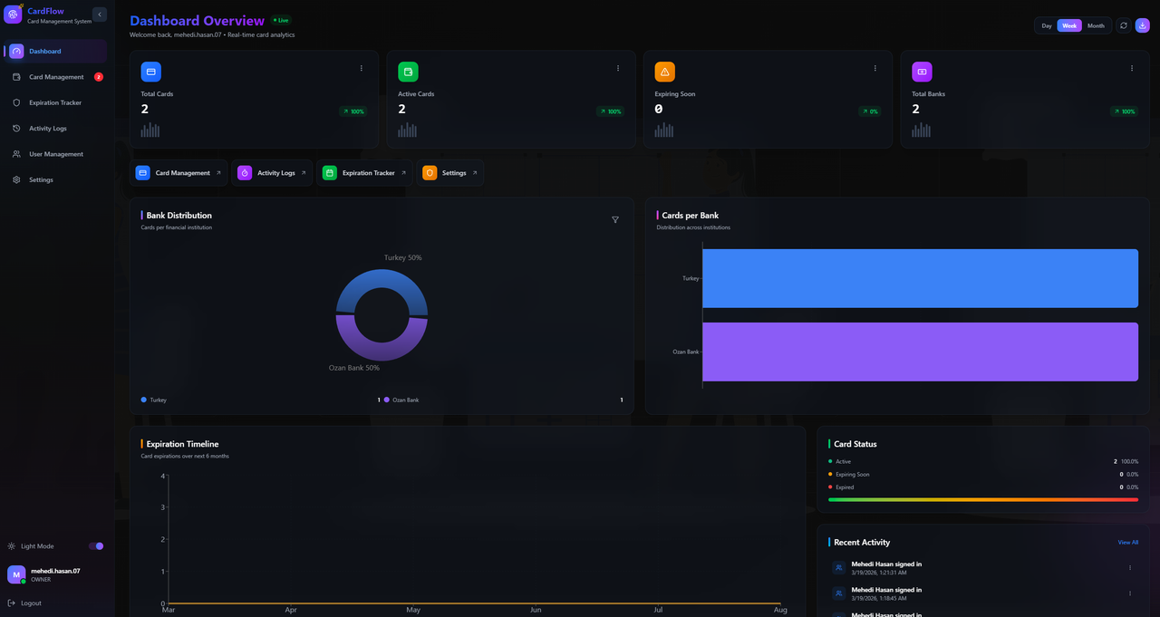Click the purple timer icon in quick links
The image size is (1160, 617).
pos(245,173)
